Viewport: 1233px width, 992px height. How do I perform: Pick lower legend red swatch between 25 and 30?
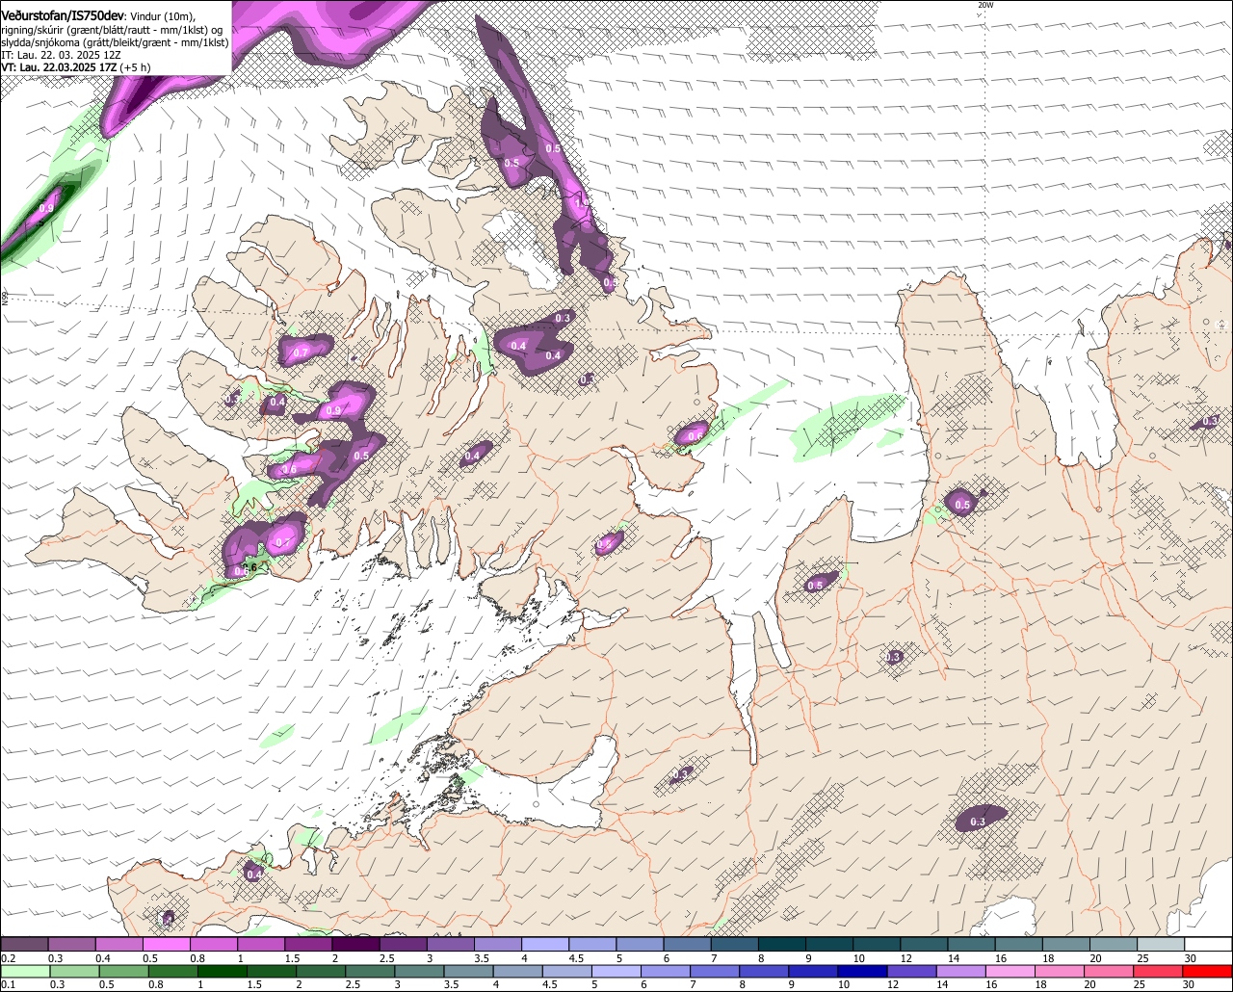tap(1159, 971)
